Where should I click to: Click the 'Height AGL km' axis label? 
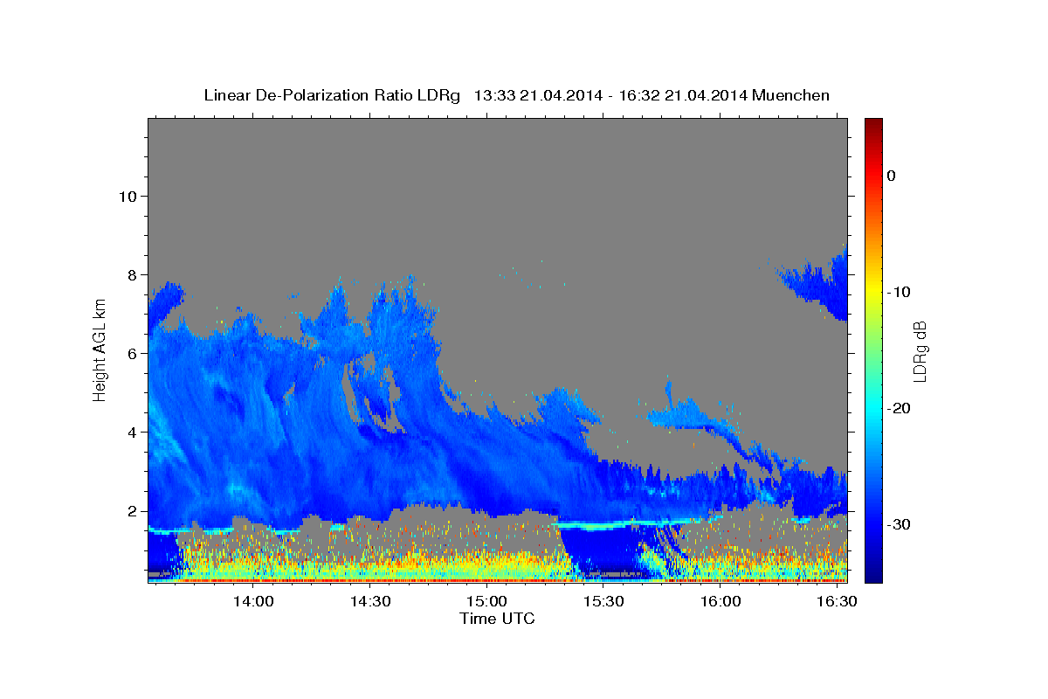coord(100,350)
